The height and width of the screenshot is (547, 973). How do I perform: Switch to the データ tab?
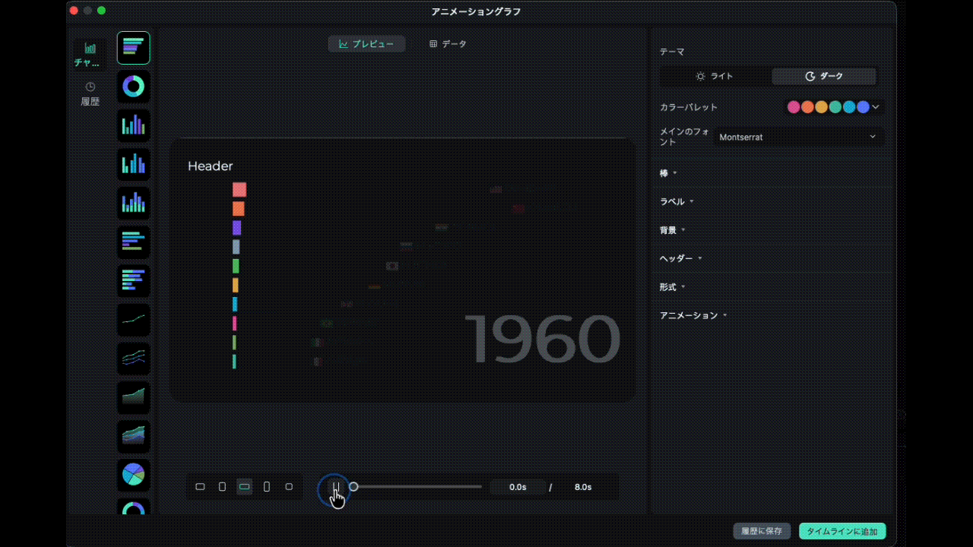(x=448, y=44)
